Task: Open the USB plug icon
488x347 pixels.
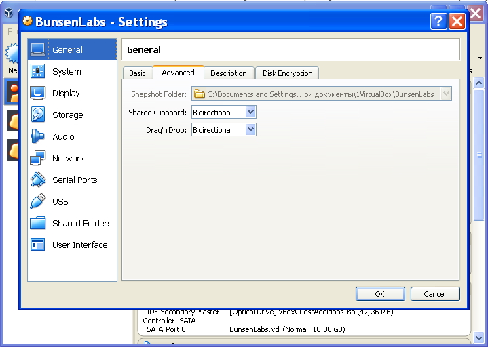Action: (37, 201)
